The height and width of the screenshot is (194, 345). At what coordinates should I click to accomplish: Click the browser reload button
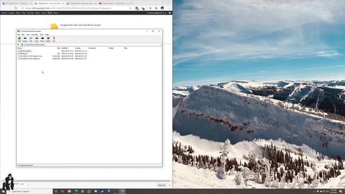(x=16, y=8)
